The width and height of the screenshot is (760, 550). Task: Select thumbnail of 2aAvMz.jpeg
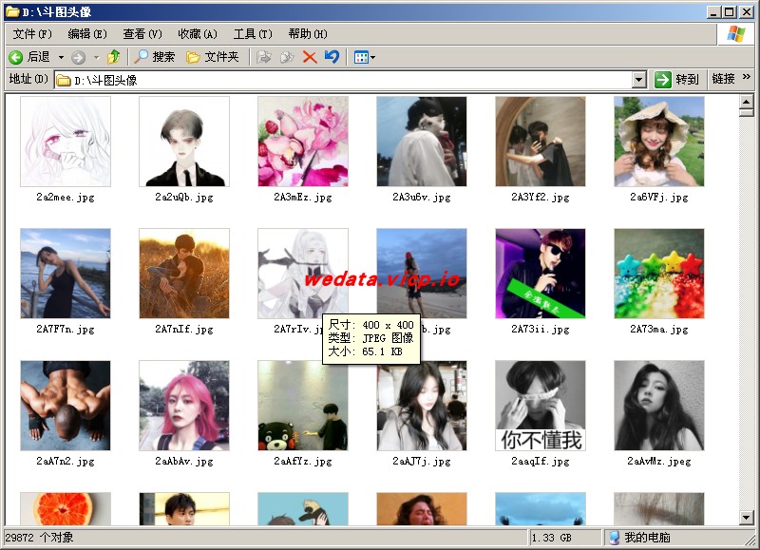pos(659,406)
